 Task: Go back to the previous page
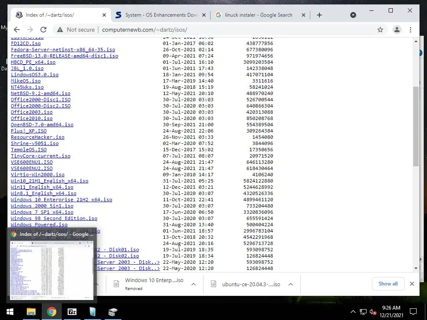click(x=17, y=30)
